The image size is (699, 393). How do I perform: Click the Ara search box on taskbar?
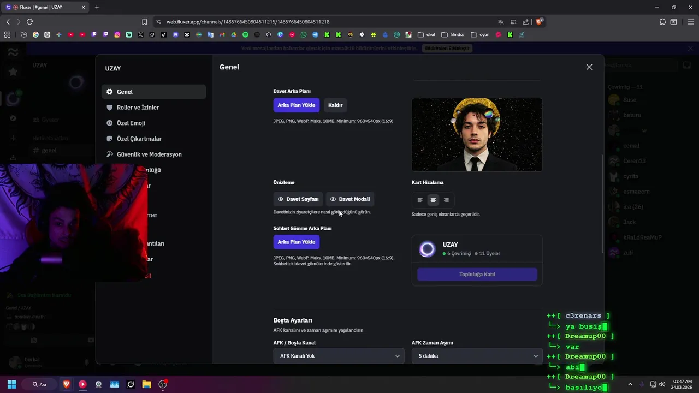tap(39, 384)
